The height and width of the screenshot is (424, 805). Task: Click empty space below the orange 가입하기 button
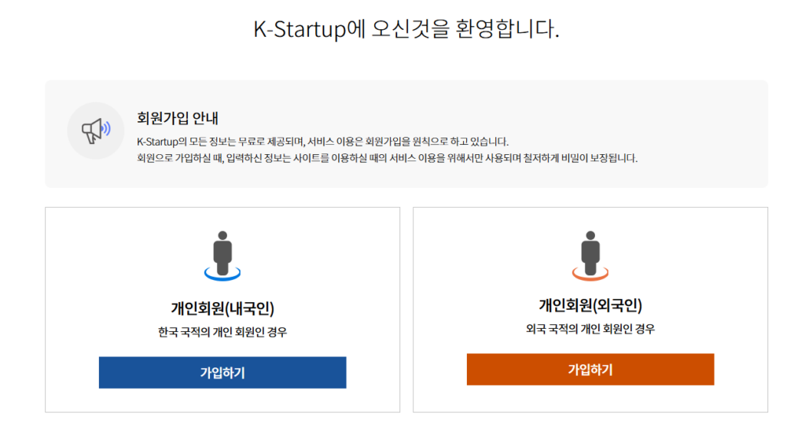[x=590, y=398]
